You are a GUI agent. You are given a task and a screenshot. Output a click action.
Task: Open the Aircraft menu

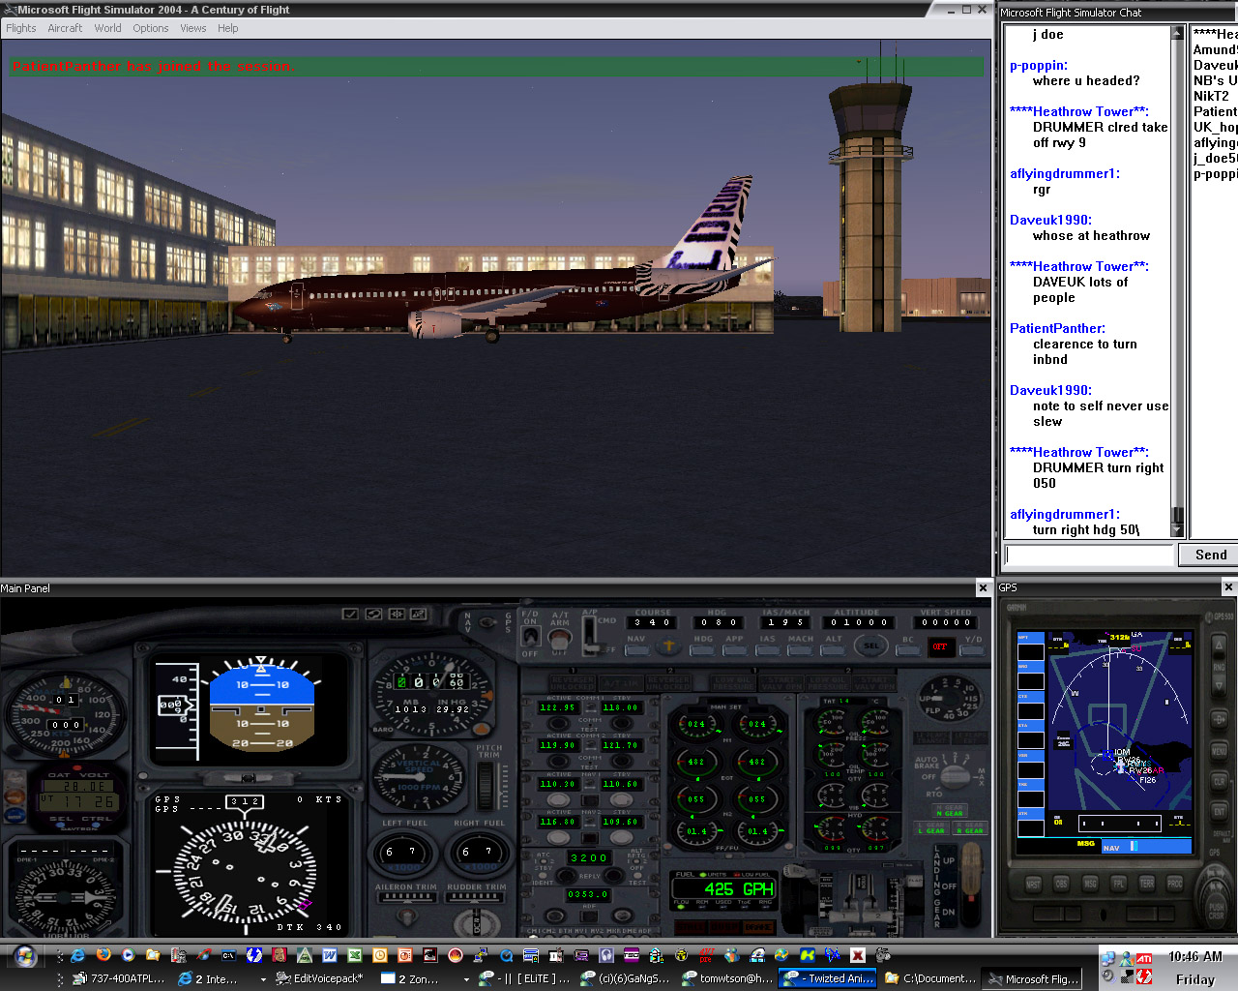click(x=65, y=28)
